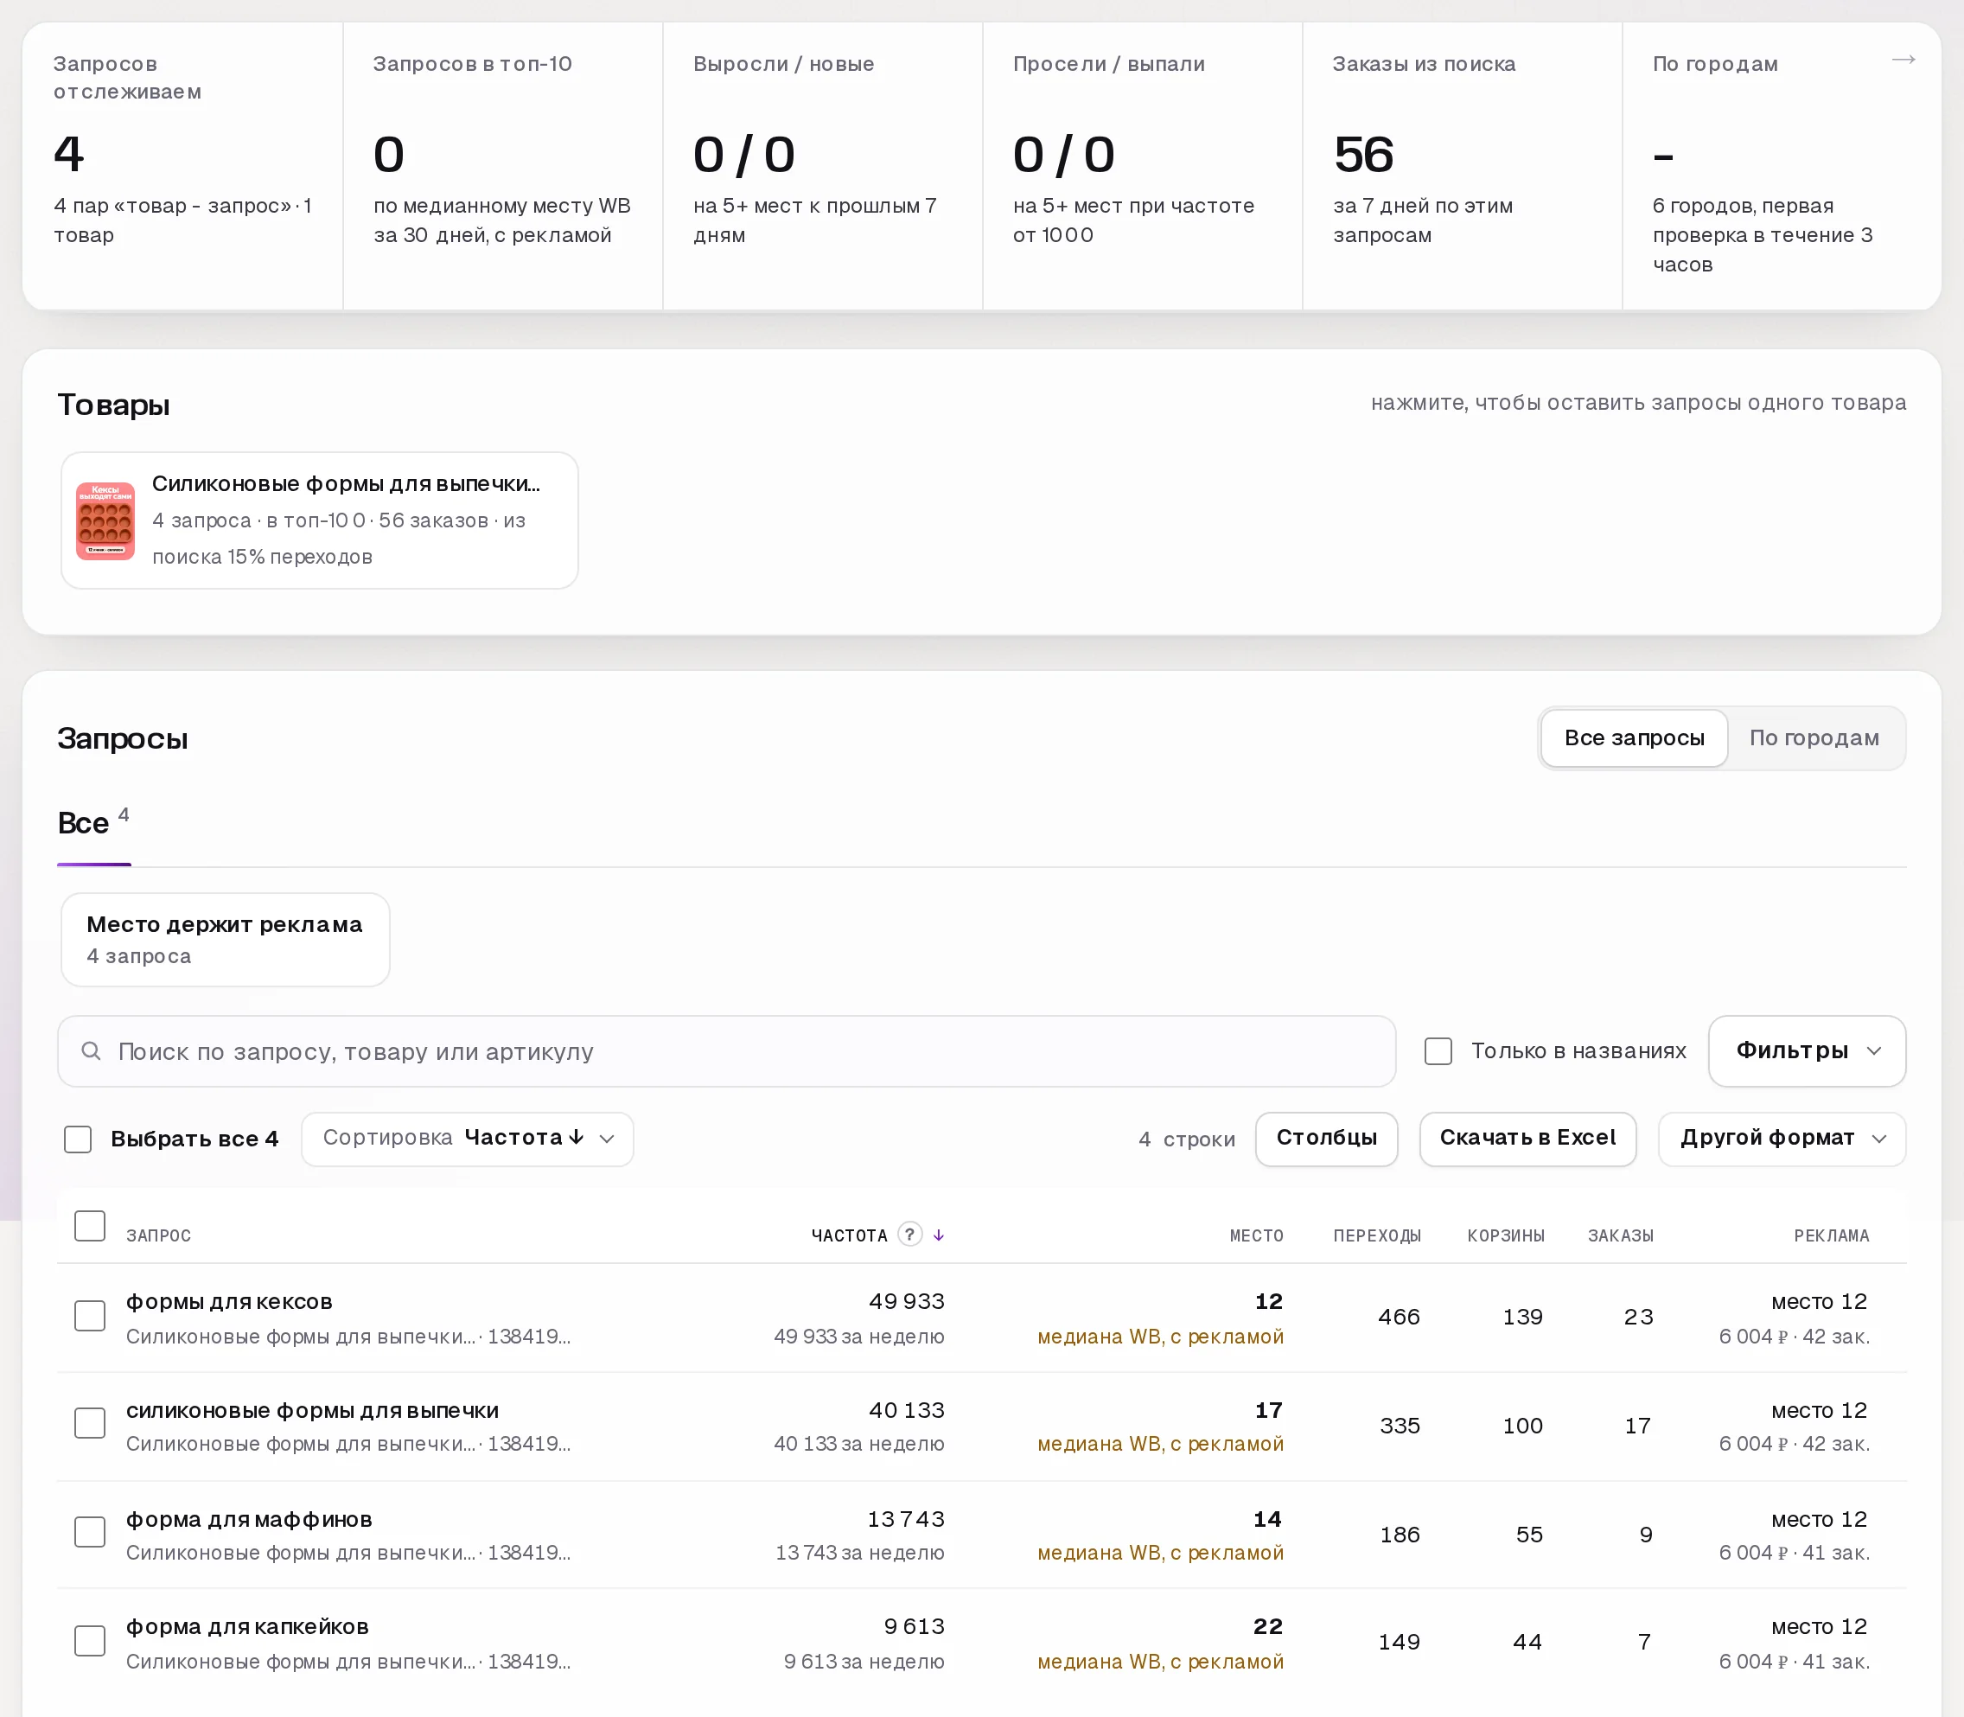Switch to the По городам view tab

1814,737
